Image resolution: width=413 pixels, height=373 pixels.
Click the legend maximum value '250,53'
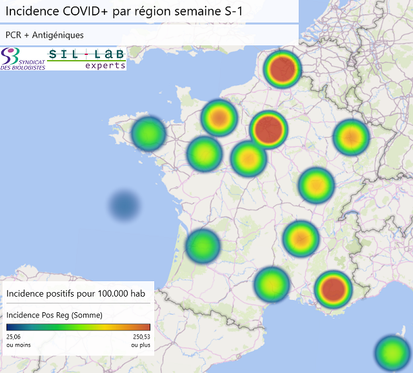(x=141, y=337)
